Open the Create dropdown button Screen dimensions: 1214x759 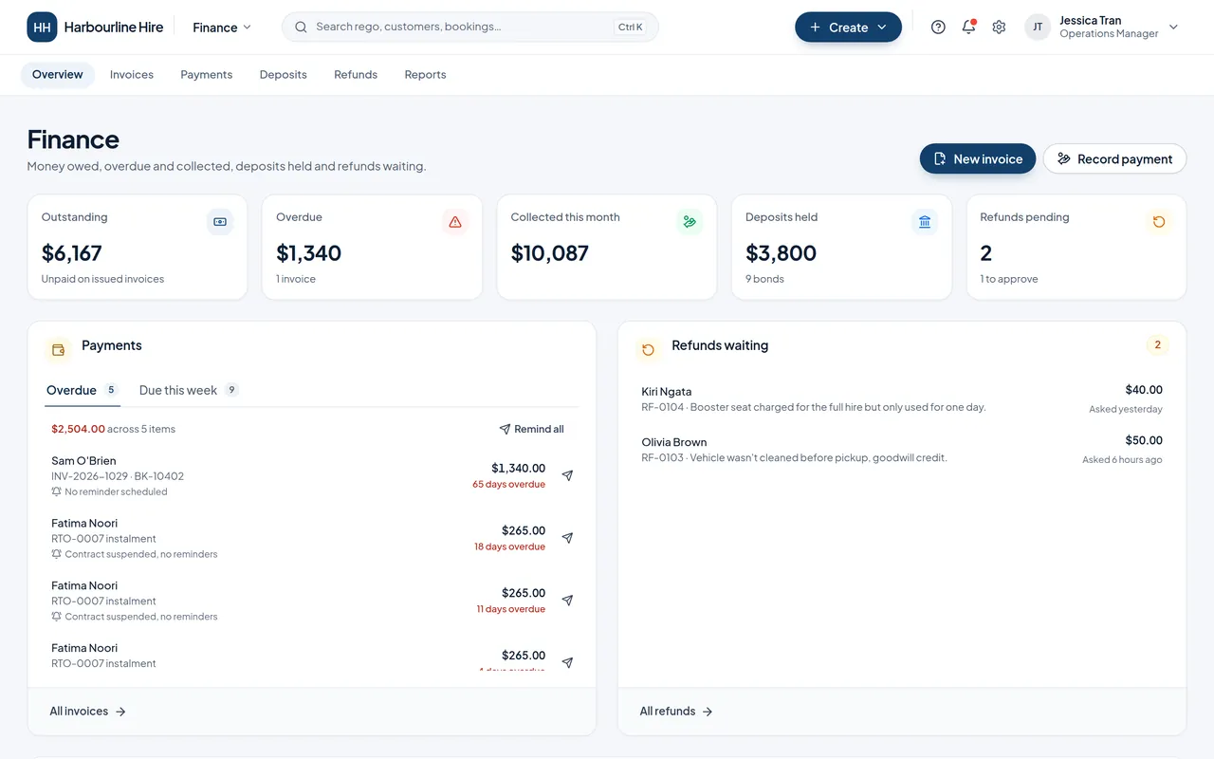pos(848,28)
